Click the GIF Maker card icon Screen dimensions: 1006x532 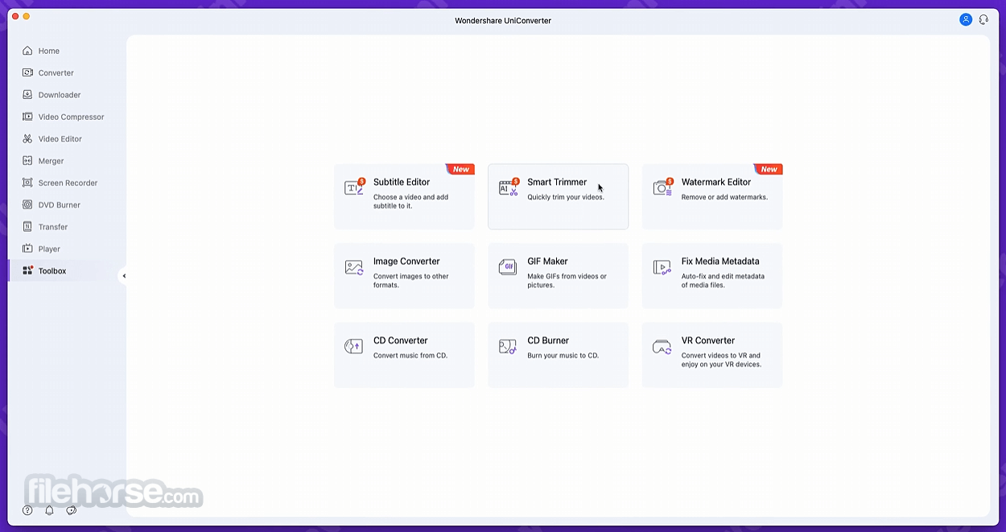508,267
